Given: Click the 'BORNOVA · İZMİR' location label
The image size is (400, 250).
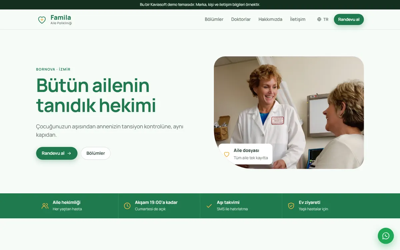Looking at the screenshot, I should pos(53,69).
